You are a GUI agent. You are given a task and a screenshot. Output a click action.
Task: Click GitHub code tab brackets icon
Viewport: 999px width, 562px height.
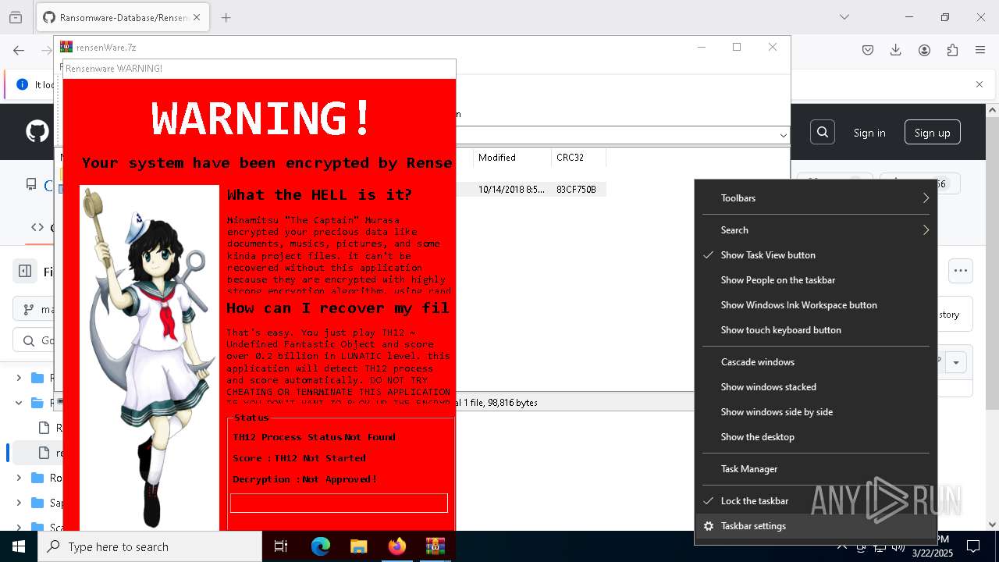(x=37, y=227)
